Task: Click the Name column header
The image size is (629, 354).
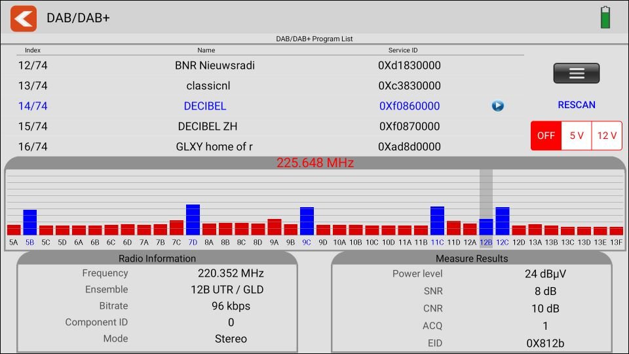Action: coord(206,50)
